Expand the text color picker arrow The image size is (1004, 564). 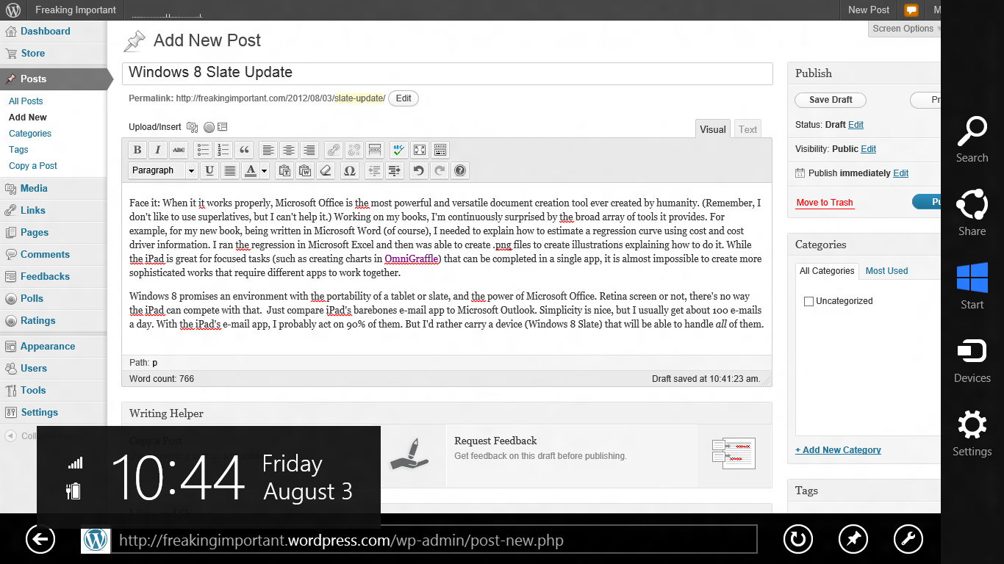[x=265, y=170]
